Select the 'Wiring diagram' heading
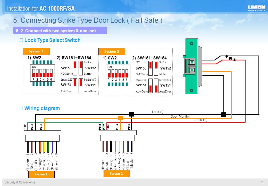The width and height of the screenshot is (268, 186). 42,109
